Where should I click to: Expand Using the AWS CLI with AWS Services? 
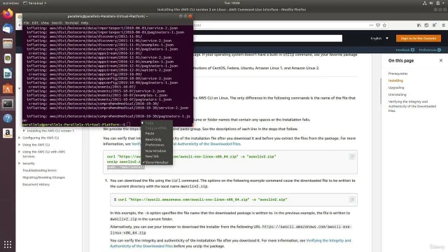point(20,152)
